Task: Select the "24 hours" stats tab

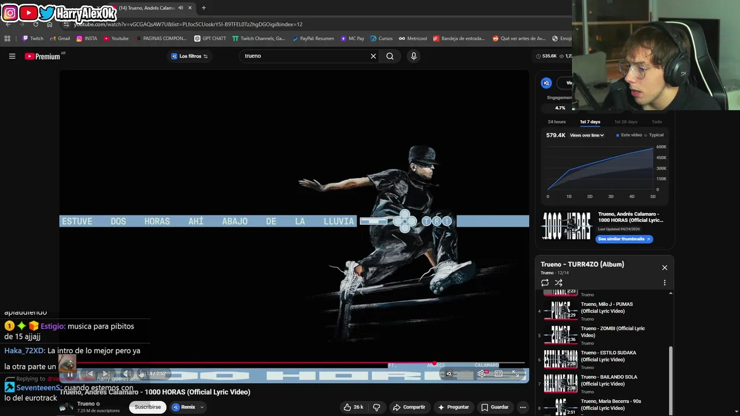Action: [557, 122]
